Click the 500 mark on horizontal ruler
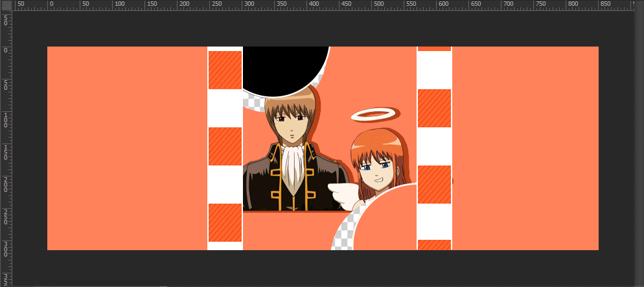Image resolution: width=644 pixels, height=287 pixels. [x=379, y=4]
